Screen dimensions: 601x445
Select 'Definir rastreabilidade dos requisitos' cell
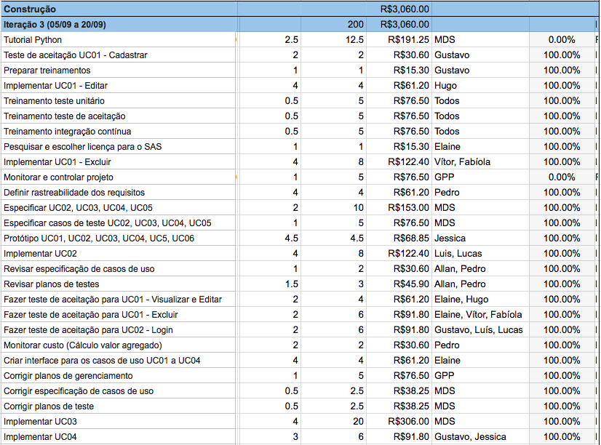(118, 193)
